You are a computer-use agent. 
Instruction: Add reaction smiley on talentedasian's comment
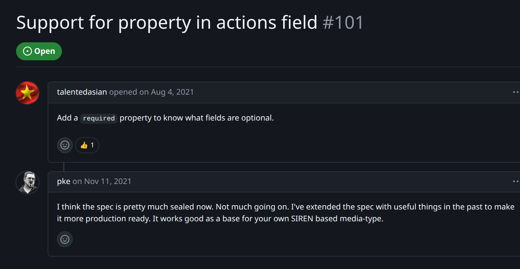click(65, 145)
